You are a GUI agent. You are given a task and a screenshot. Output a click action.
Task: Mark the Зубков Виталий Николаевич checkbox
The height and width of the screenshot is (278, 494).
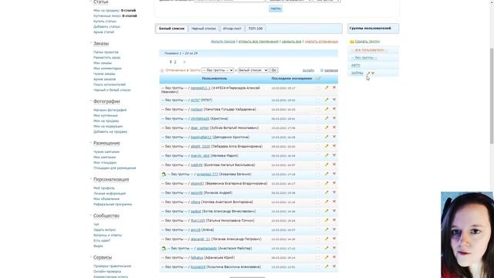point(318,128)
